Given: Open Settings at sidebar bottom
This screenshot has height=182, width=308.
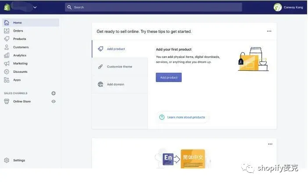Looking at the screenshot, I should click(x=18, y=161).
